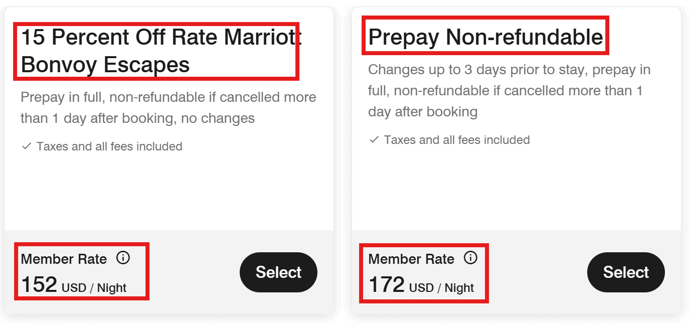Screen dimensions: 690x326
Task: Click the Prepay Non-refundable change policy text
Action: tap(509, 90)
